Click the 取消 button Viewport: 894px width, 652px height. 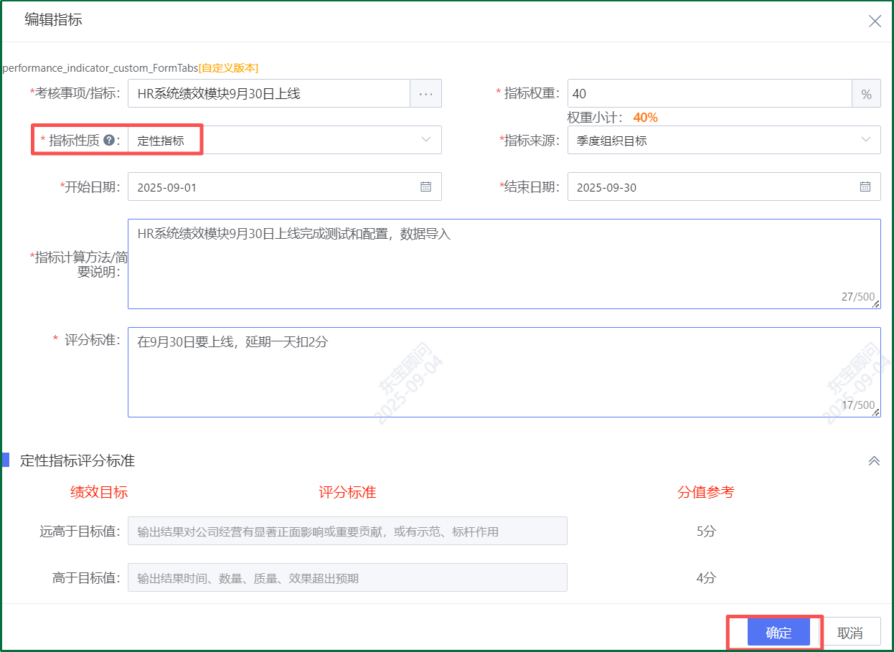pos(850,633)
